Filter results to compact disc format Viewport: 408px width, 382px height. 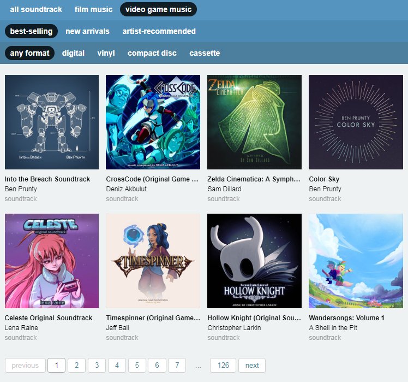(152, 53)
